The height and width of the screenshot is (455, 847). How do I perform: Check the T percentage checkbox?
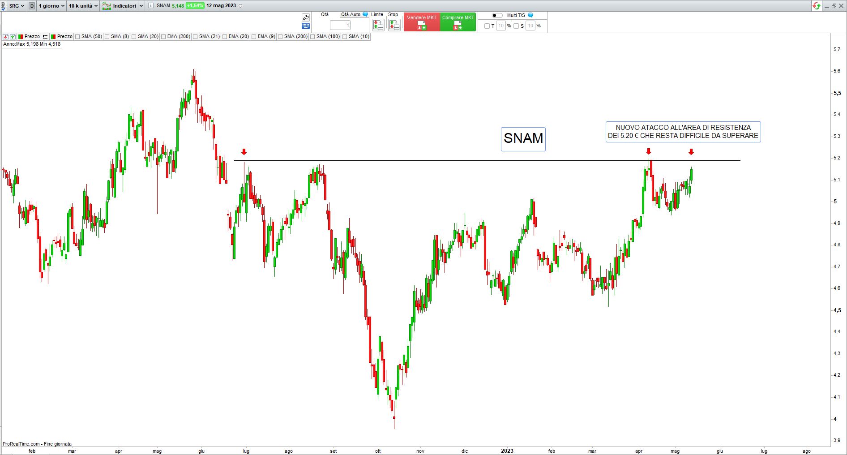point(487,26)
